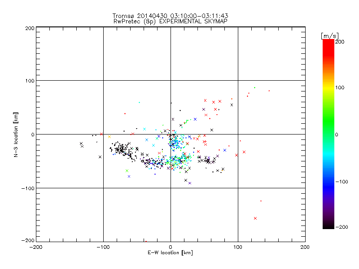This screenshot has height=269, width=359.
Task: Click the colorbar "0" tick label
Action: pos(337,135)
